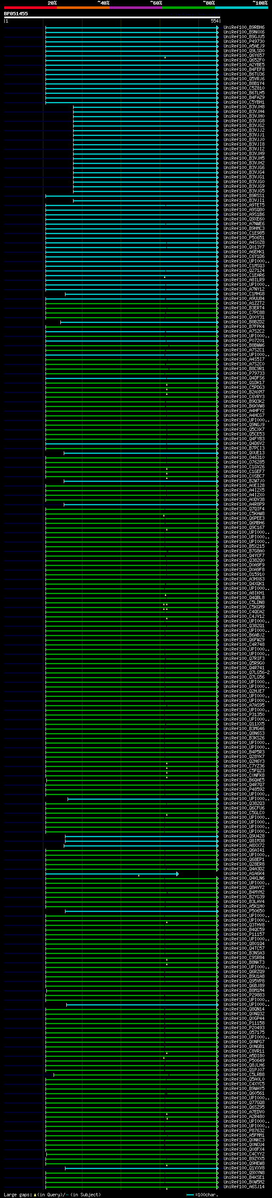Select label UniRef100_Q1VXV8
272x1198 pixels.
244,1168
